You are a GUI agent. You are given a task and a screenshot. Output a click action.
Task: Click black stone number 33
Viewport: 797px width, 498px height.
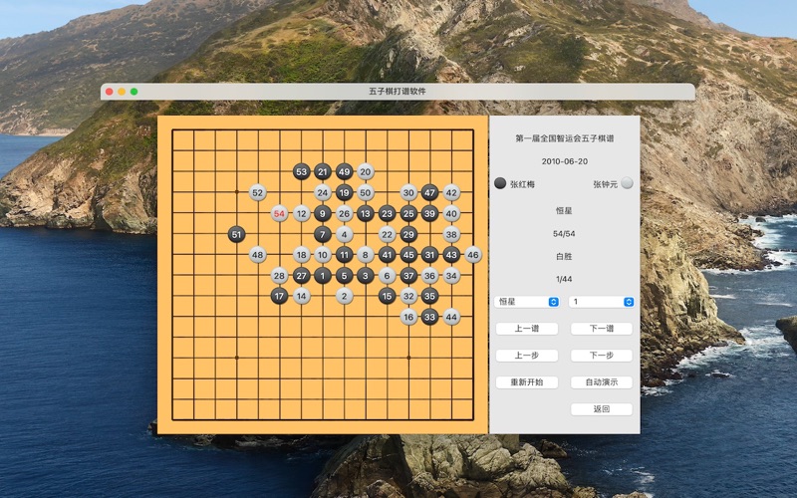430,317
